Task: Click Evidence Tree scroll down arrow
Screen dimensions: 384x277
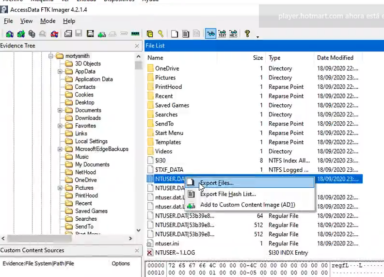Action: (138, 230)
